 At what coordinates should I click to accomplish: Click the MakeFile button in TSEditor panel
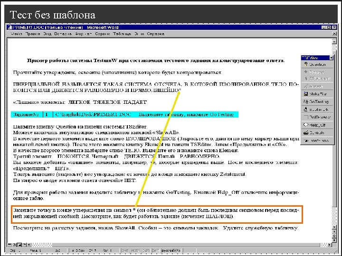click(x=317, y=94)
